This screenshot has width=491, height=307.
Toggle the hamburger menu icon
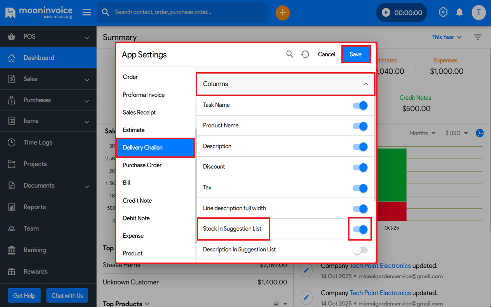(x=87, y=13)
